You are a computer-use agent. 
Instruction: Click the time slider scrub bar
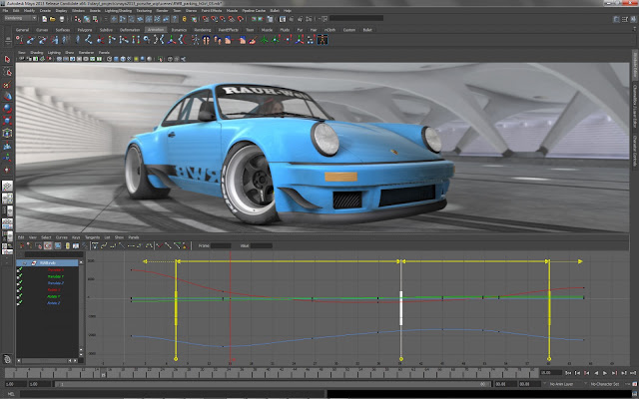(272, 373)
